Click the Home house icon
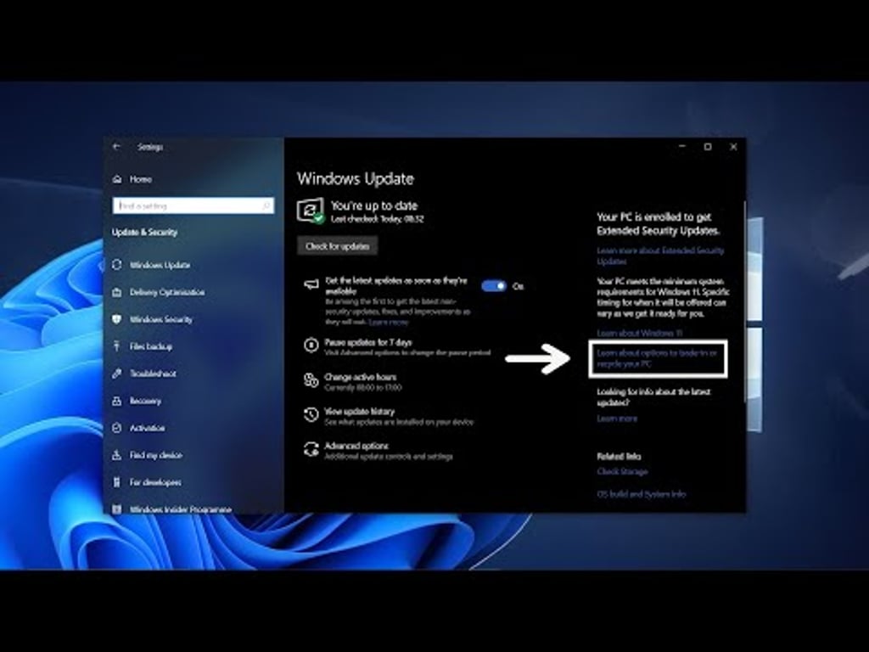Viewport: 869px width, 652px height. click(117, 179)
